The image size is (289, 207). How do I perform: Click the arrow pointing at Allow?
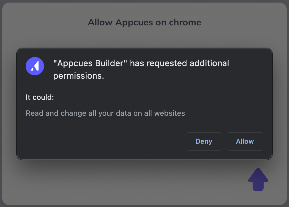pyautogui.click(x=258, y=179)
